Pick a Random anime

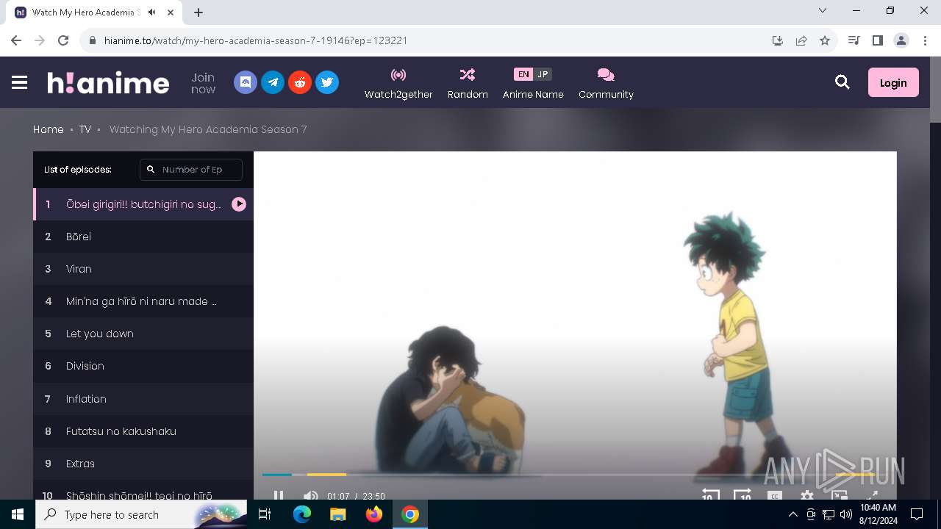coord(468,84)
